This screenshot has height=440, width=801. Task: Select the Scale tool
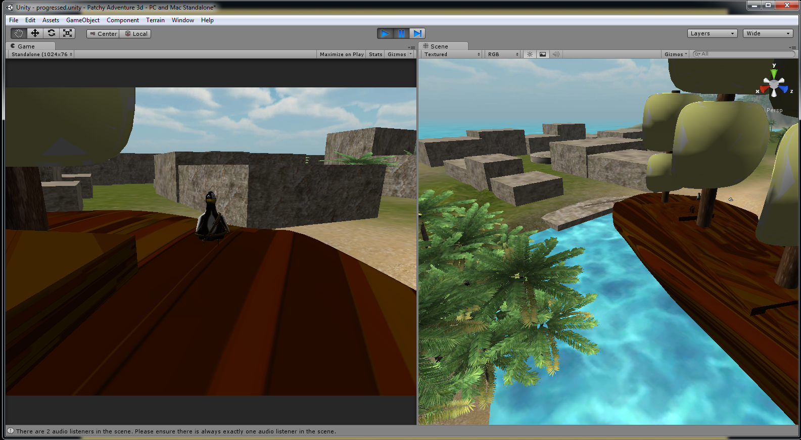point(67,33)
